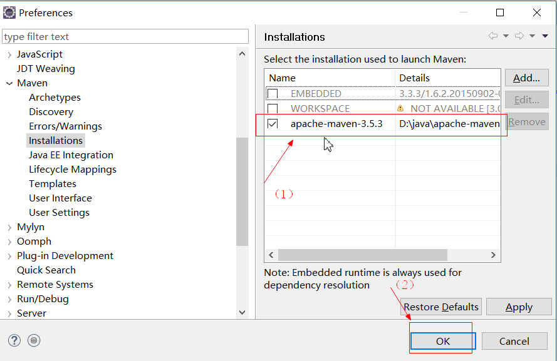Click the forward navigation arrow icon
Image resolution: width=557 pixels, height=361 pixels.
[x=519, y=36]
